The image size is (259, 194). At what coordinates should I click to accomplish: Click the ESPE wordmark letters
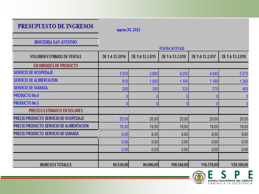[230, 175]
